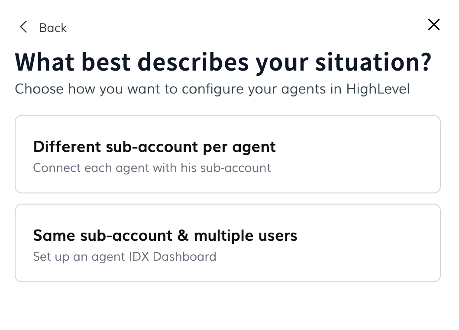Click the word 'HighLevel' in the subtitle
Screen dimensions: 459x330
pyautogui.click(x=378, y=89)
